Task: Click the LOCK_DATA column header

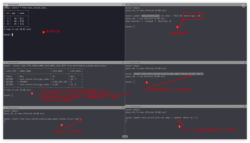Action: (x=75, y=71)
